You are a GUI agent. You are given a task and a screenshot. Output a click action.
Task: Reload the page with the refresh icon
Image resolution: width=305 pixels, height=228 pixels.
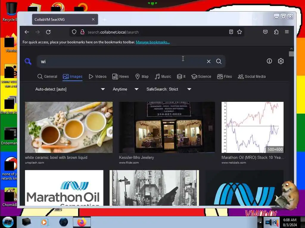coord(48,32)
